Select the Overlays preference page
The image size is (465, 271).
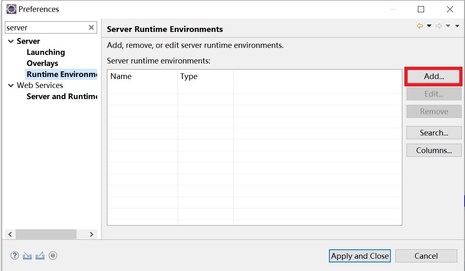coord(43,63)
